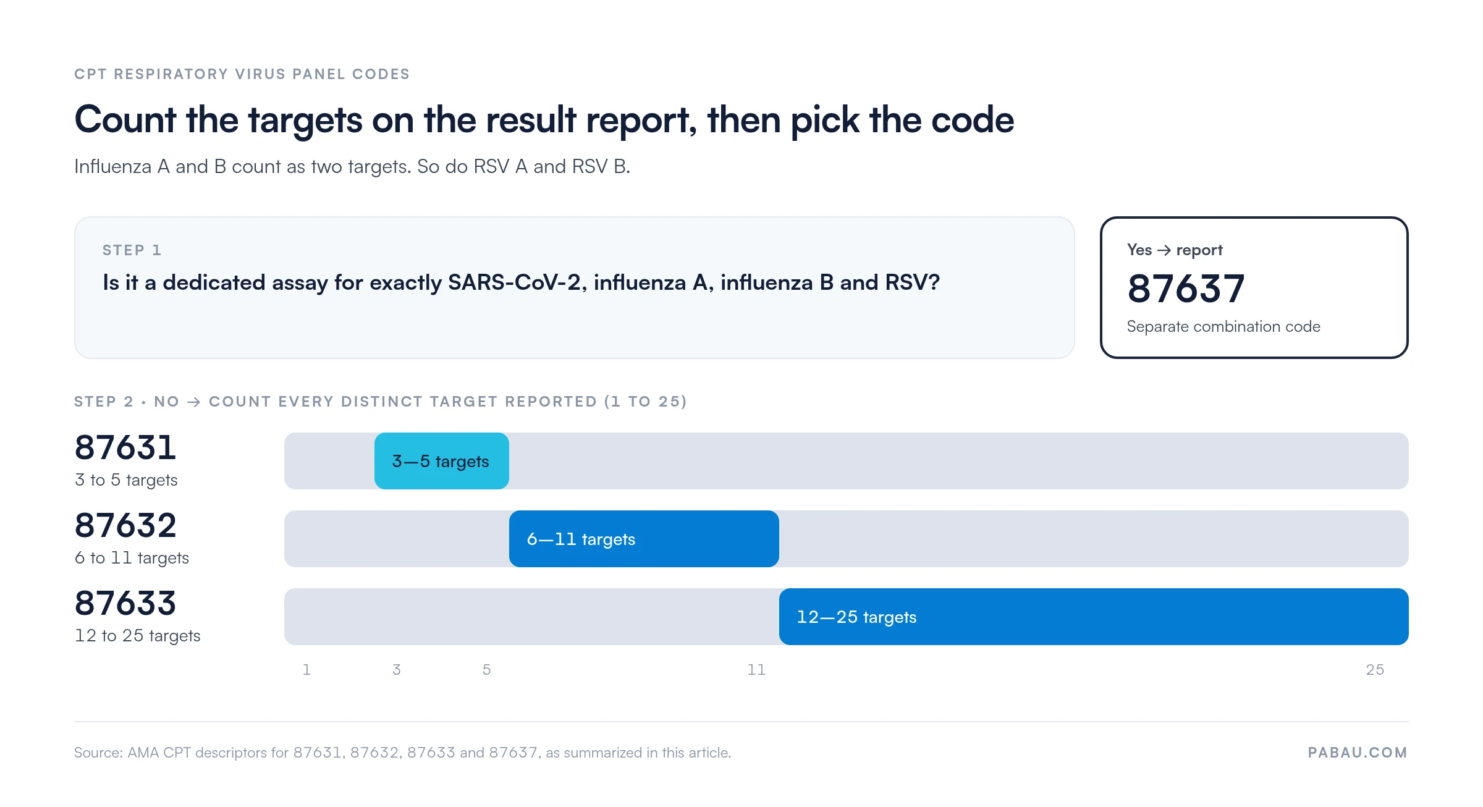Click the PABAU.COM brand text

coord(1358,753)
